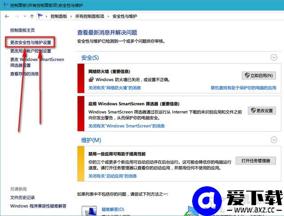Collapse the 维护(M) section chevron
Image resolution: width=284 pixels, height=216 pixels.
coord(274,140)
